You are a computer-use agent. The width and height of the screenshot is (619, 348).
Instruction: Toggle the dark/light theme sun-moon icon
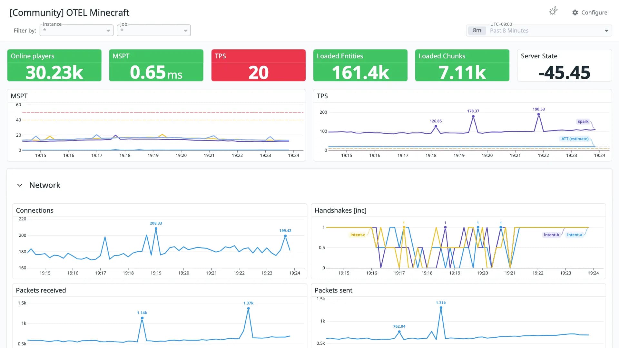click(x=553, y=12)
